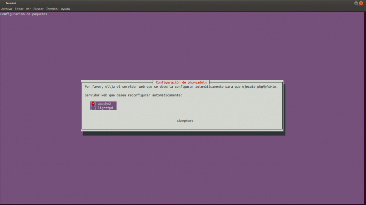This screenshot has height=205, width=366.
Task: Click 'Servidor web que desea reconfigurar' label
Action: coord(133,95)
